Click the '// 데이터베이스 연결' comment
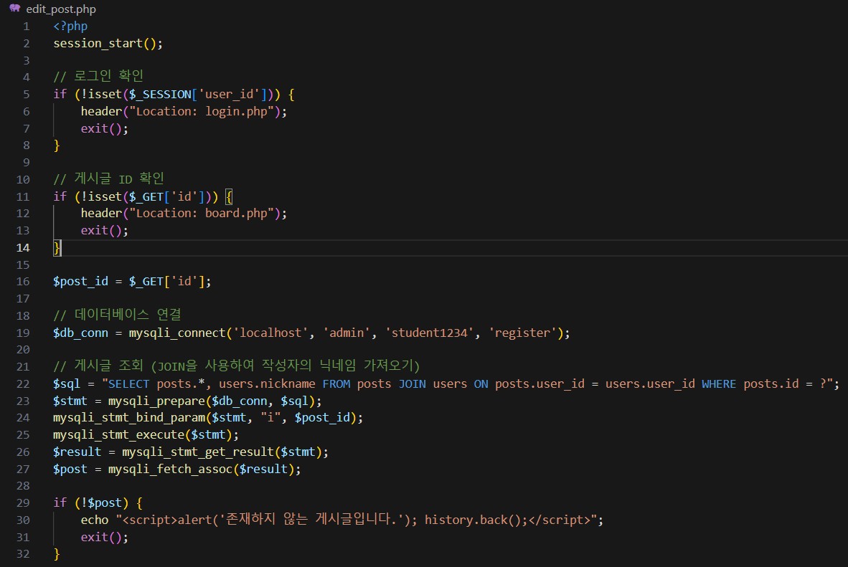Image resolution: width=848 pixels, height=567 pixels. click(117, 315)
